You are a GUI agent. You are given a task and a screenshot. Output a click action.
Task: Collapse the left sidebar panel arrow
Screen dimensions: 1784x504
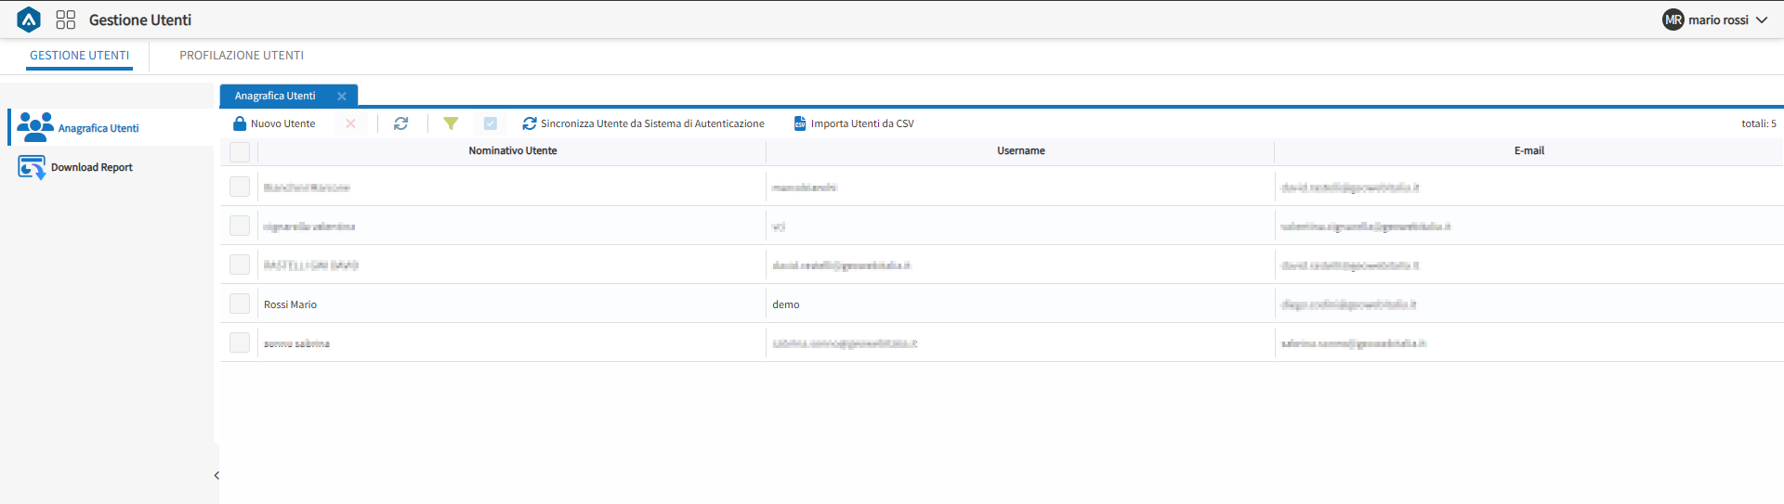pyautogui.click(x=216, y=475)
